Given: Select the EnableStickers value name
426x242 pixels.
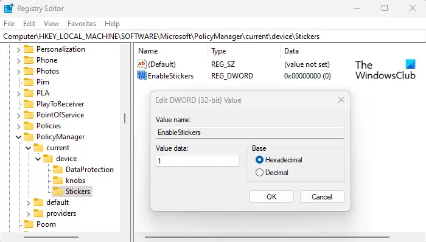Looking at the screenshot, I should click(x=170, y=75).
